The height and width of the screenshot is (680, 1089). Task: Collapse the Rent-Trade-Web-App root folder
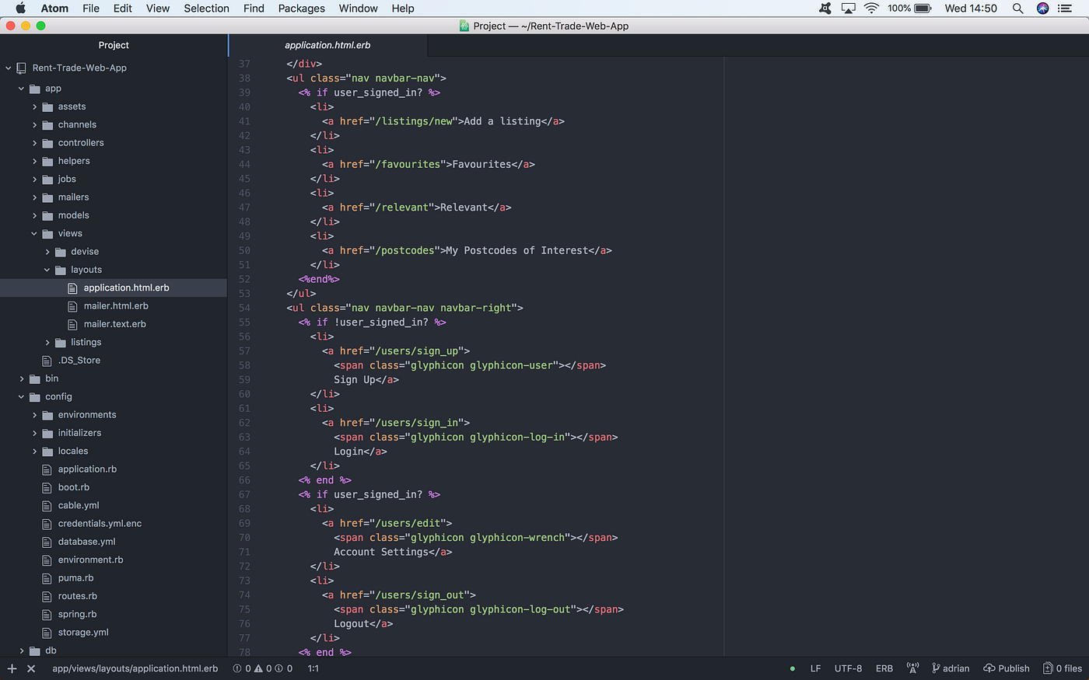9,68
